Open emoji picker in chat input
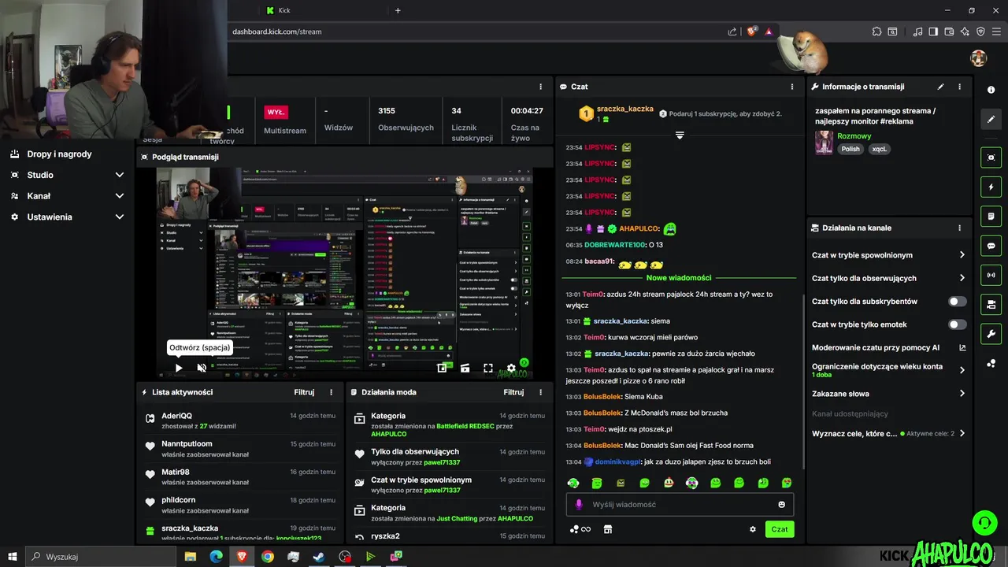1008x567 pixels. point(782,505)
